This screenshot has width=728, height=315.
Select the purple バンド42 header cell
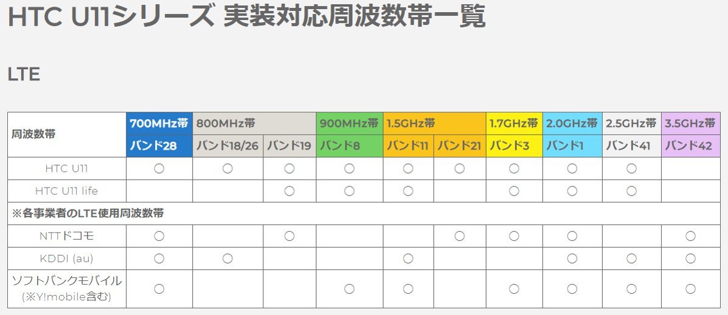pos(690,146)
